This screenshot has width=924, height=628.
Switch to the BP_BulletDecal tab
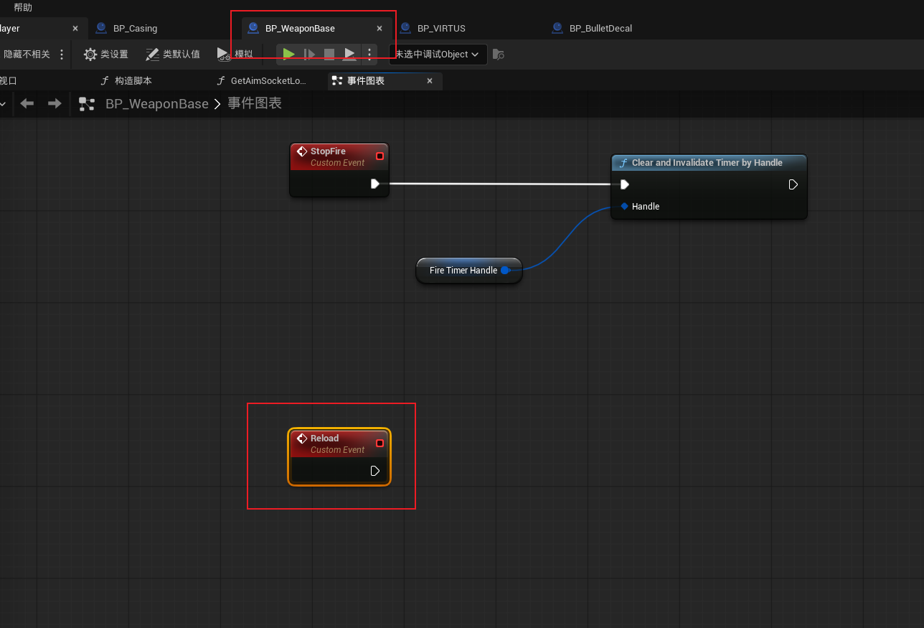tap(600, 29)
